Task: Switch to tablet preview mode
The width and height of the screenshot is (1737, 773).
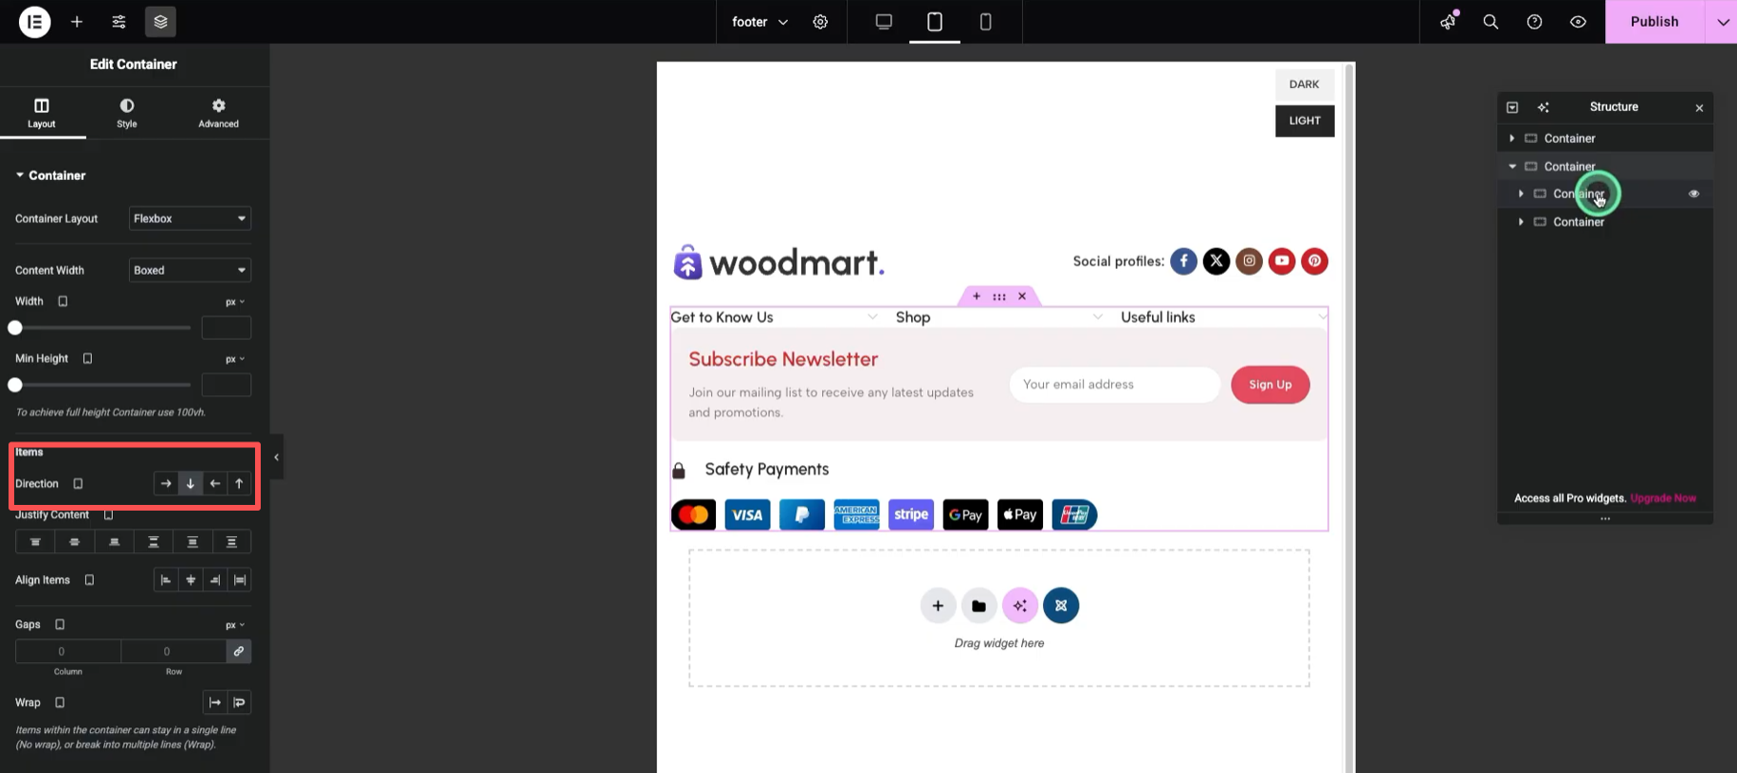Action: [935, 22]
